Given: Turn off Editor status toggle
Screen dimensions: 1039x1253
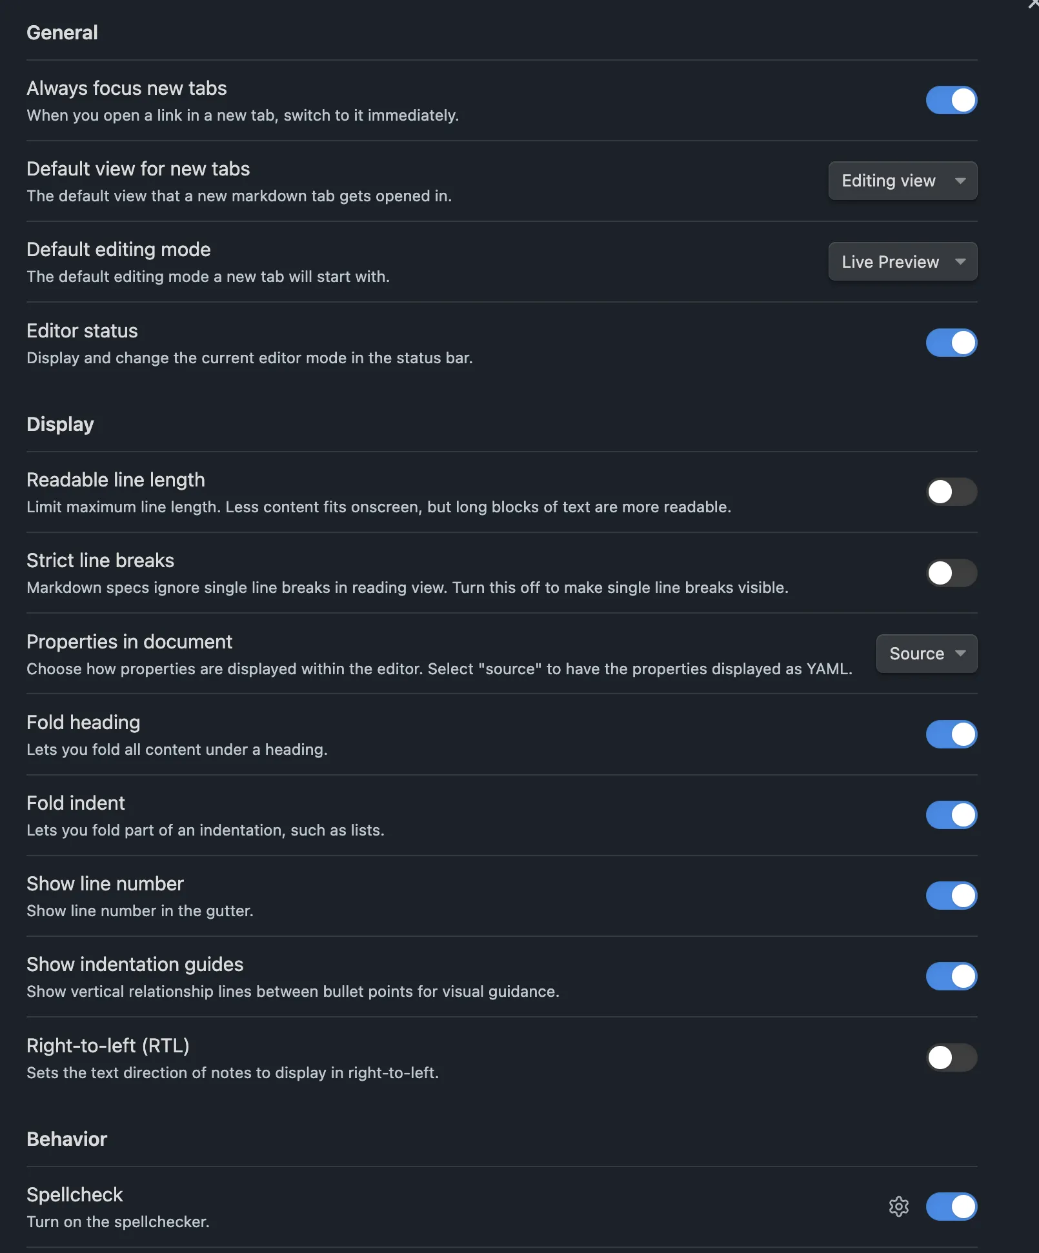Looking at the screenshot, I should click(x=951, y=343).
